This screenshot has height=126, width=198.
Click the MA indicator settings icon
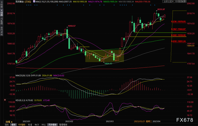(x=34, y=1)
